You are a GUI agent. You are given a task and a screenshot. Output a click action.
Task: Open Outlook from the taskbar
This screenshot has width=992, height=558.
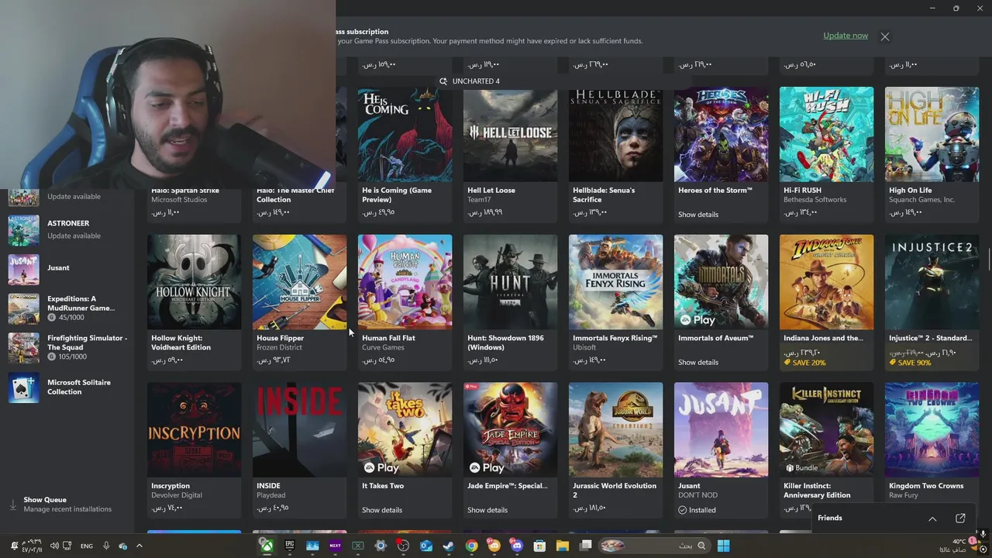pos(426,546)
